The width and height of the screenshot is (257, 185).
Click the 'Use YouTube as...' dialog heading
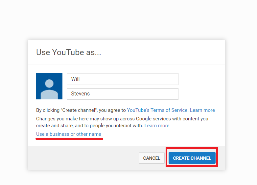coord(68,52)
